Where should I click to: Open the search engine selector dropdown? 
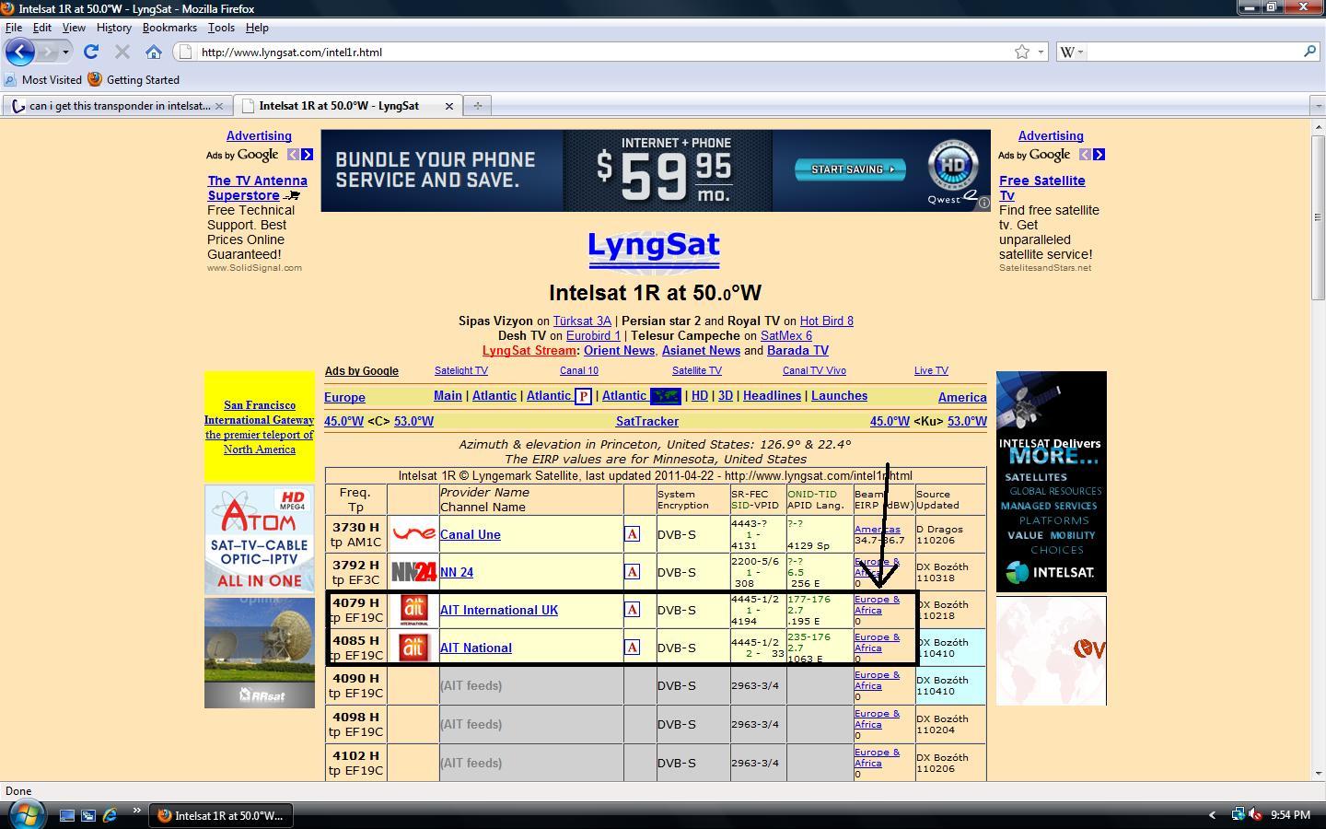[x=1072, y=53]
